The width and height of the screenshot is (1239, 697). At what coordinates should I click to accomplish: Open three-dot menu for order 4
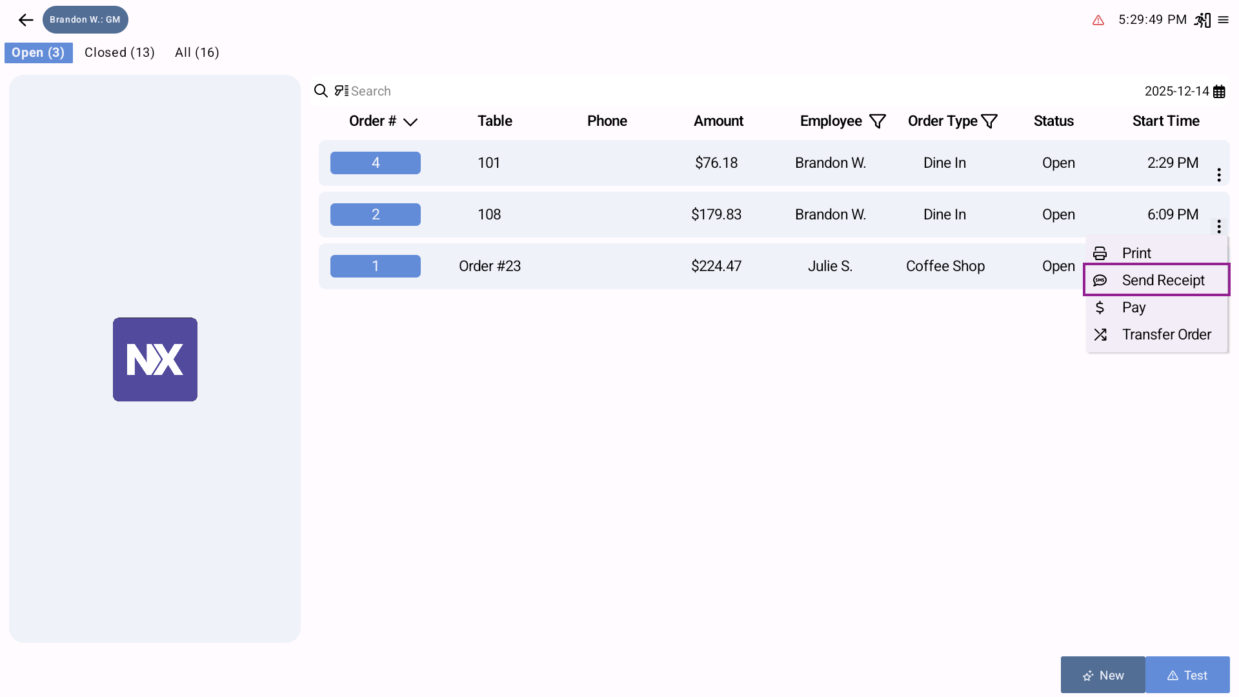click(x=1219, y=175)
